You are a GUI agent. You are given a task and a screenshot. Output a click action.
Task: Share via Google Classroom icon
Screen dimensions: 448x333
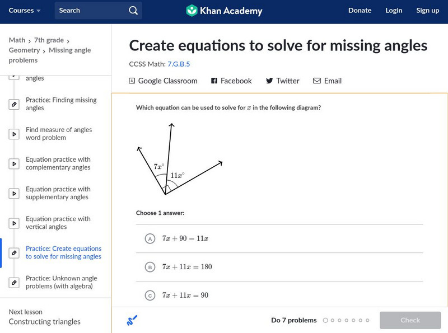pos(132,81)
